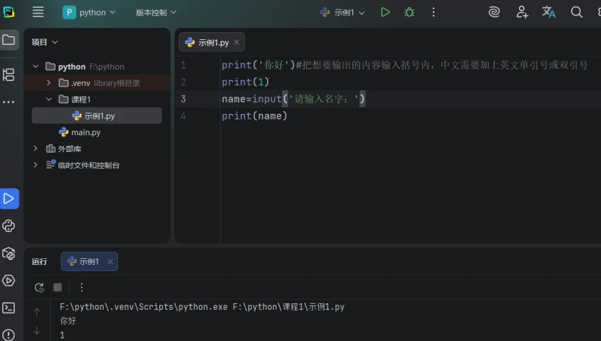The height and width of the screenshot is (341, 601).
Task: Place cursor on print(1) line
Action: pyautogui.click(x=245, y=82)
